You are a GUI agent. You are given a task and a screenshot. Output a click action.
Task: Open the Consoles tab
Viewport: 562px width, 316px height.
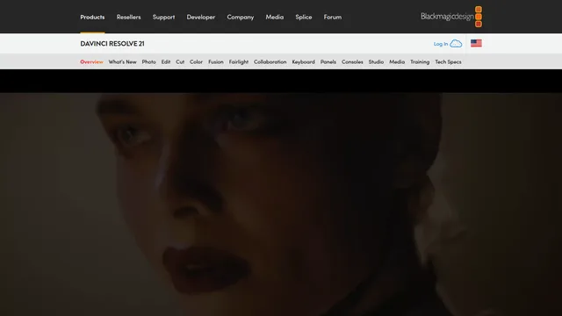pyautogui.click(x=352, y=62)
